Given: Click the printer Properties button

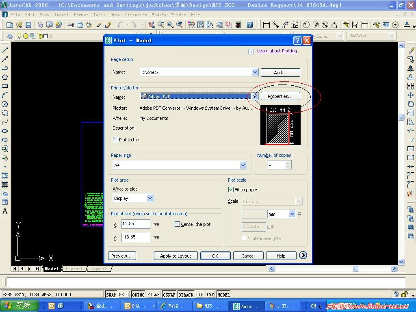Looking at the screenshot, I should (280, 96).
